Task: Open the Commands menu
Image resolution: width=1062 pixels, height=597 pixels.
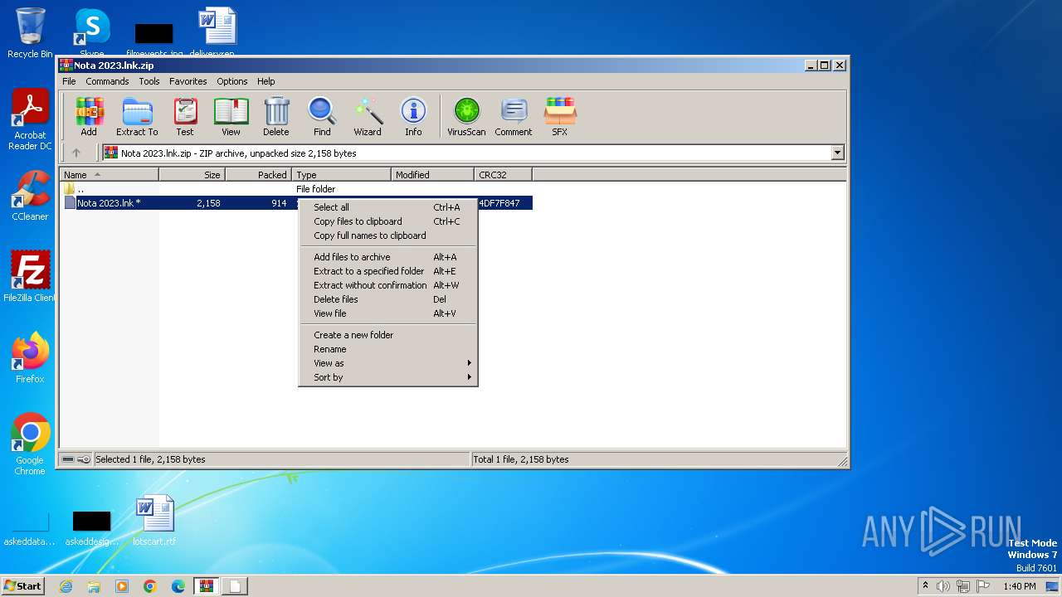Action: (x=107, y=81)
